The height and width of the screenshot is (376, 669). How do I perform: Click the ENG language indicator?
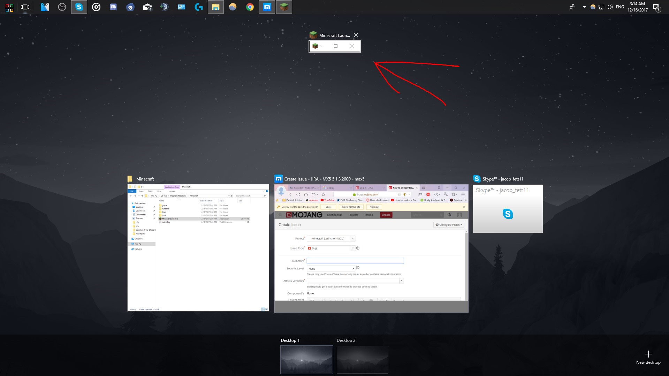(620, 7)
